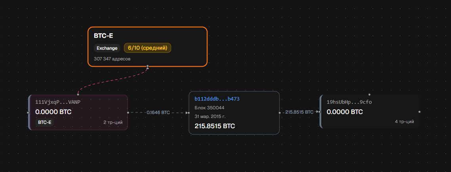Click the BTC-E label tag on address node
Screen dimensions: 451x172
pyautogui.click(x=45, y=122)
